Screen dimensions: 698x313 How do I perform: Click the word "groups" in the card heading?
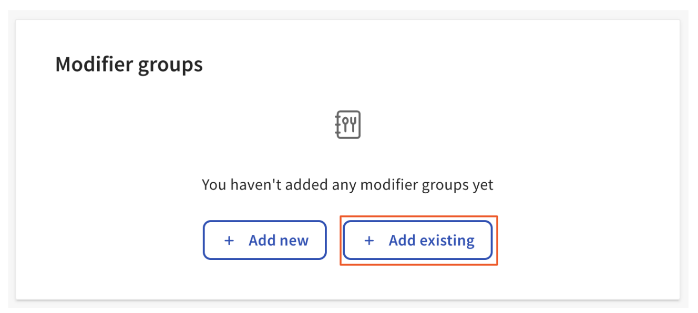pos(170,66)
